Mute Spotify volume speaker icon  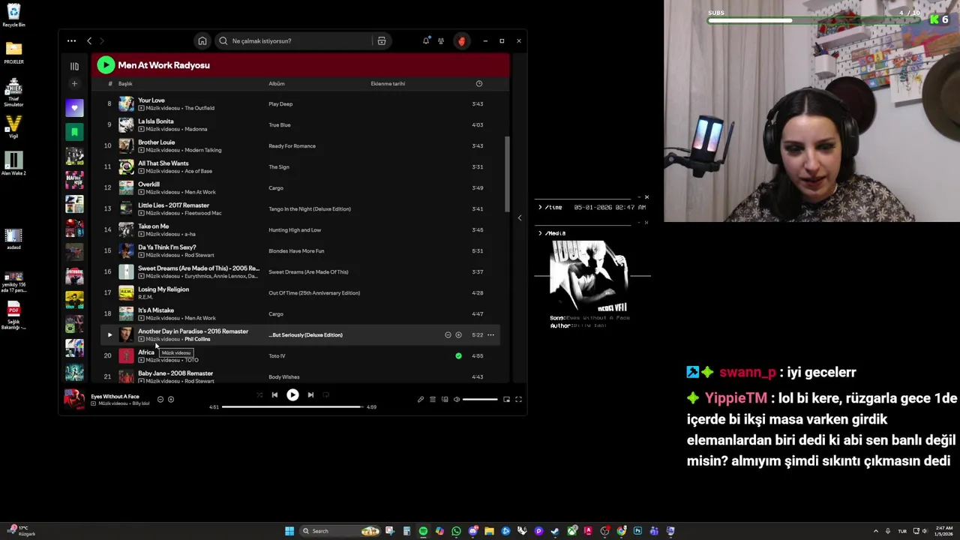point(457,400)
